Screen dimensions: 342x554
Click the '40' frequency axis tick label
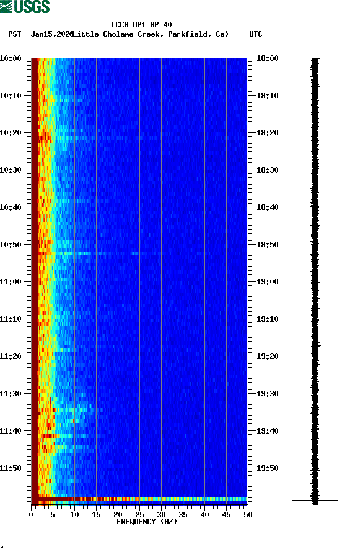204,515
